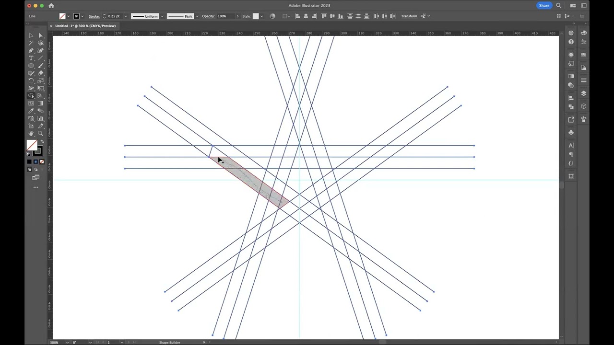Open the Layers panel icon

pos(584,93)
